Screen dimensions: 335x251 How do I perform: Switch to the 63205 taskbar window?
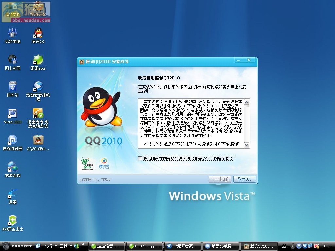click(145, 246)
